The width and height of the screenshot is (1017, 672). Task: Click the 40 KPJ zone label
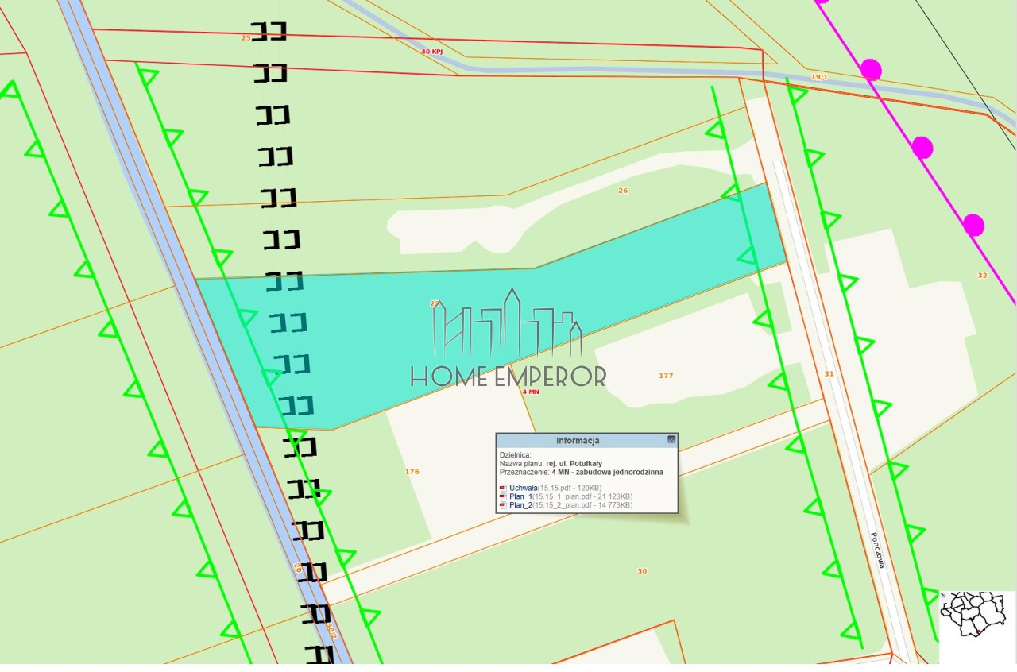pyautogui.click(x=431, y=51)
